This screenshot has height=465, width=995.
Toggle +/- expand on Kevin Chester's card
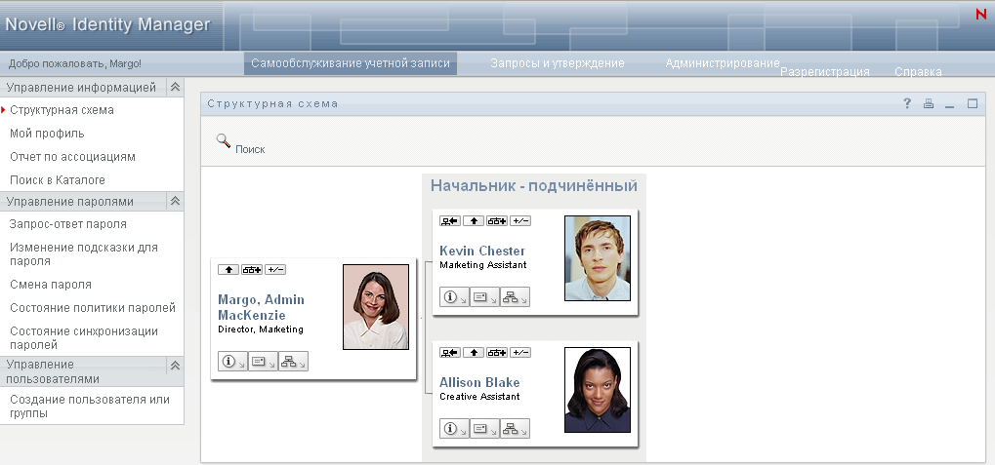tap(520, 221)
